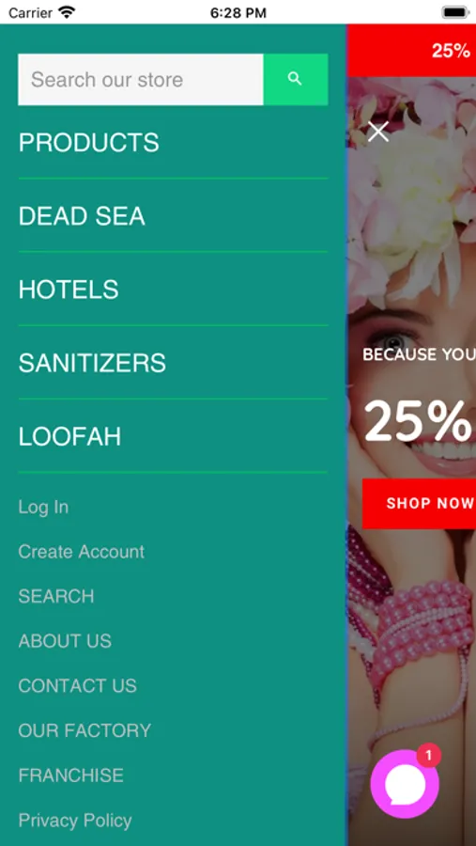This screenshot has height=846, width=476.
Task: Close the side menu with X icon
Action: click(x=377, y=131)
